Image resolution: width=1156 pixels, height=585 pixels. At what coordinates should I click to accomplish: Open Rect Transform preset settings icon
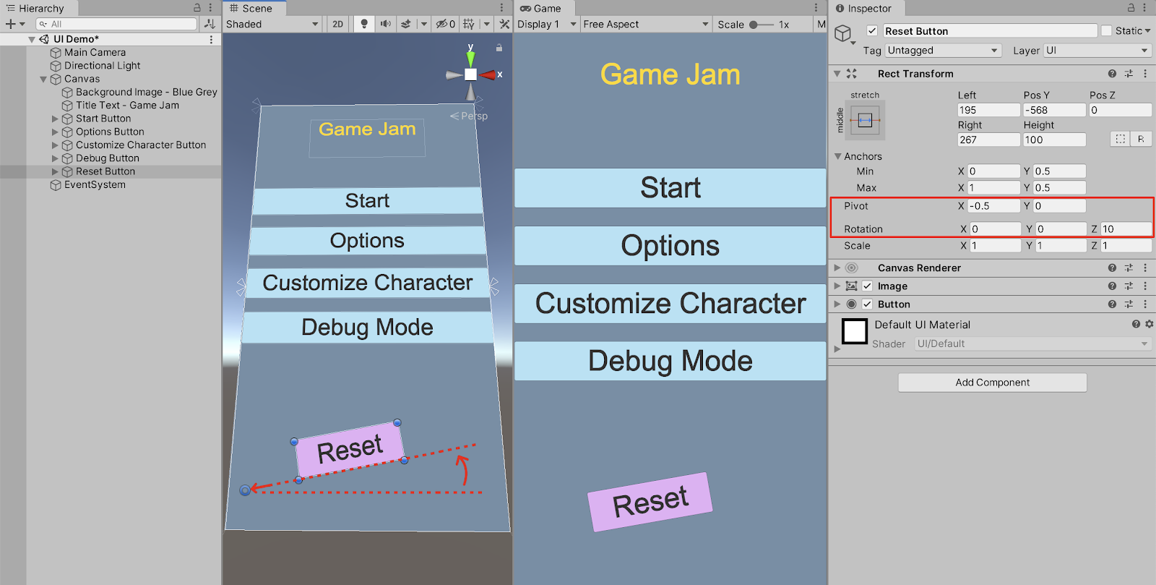[x=1129, y=74]
